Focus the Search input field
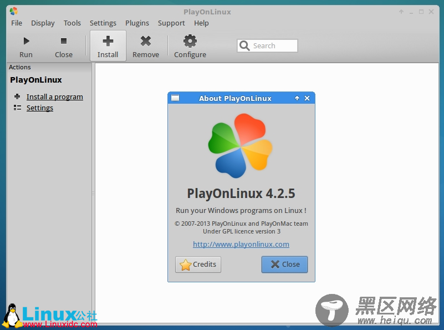 click(267, 45)
